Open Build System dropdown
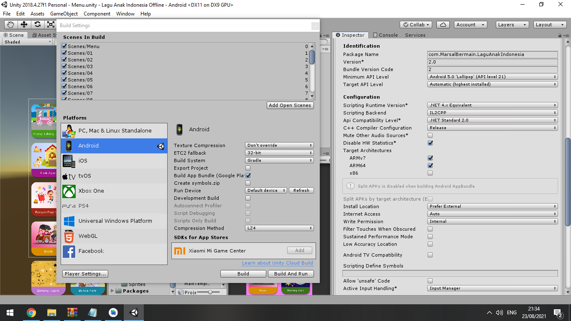The width and height of the screenshot is (571, 321). click(x=279, y=160)
